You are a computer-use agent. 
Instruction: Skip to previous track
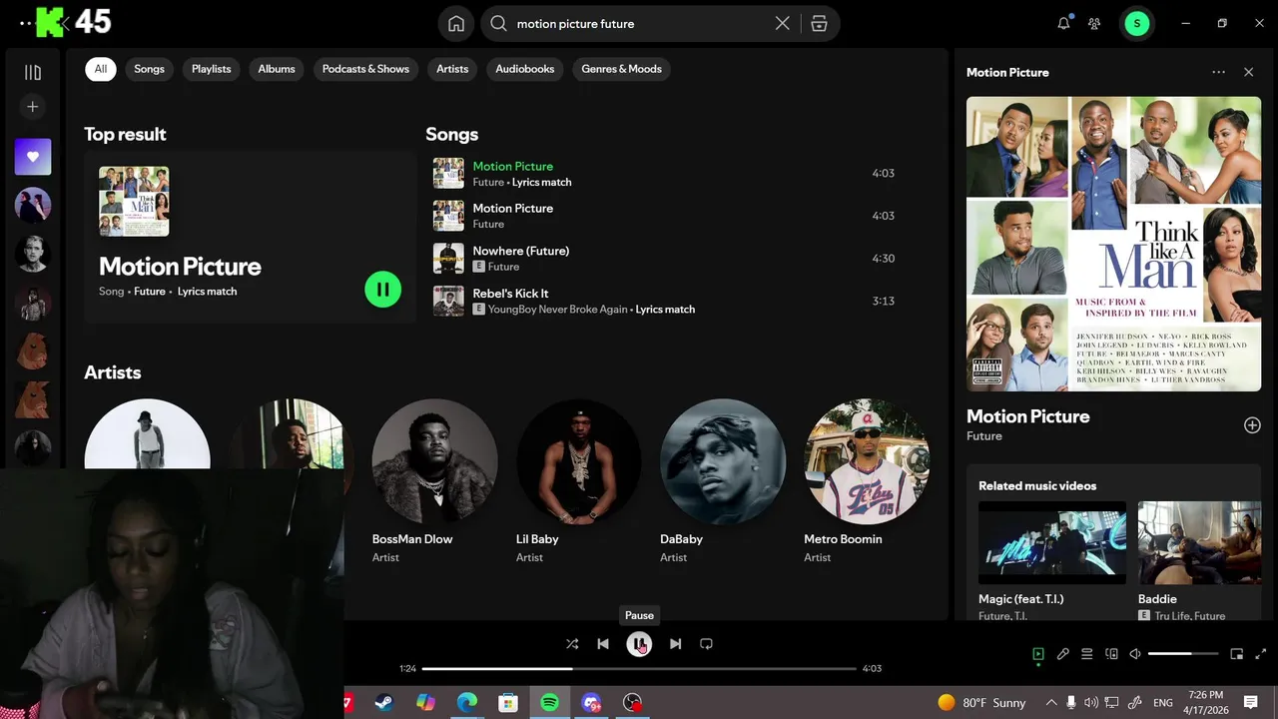(603, 644)
